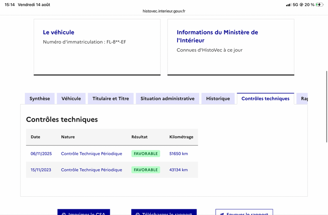Select Situation administrative tab
Image resolution: width=328 pixels, height=215 pixels.
click(x=167, y=99)
